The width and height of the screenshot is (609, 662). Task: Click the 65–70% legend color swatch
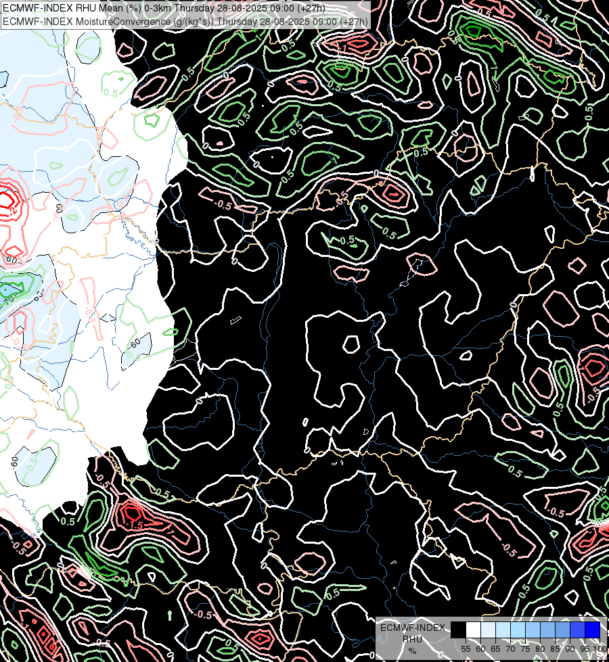click(x=503, y=630)
